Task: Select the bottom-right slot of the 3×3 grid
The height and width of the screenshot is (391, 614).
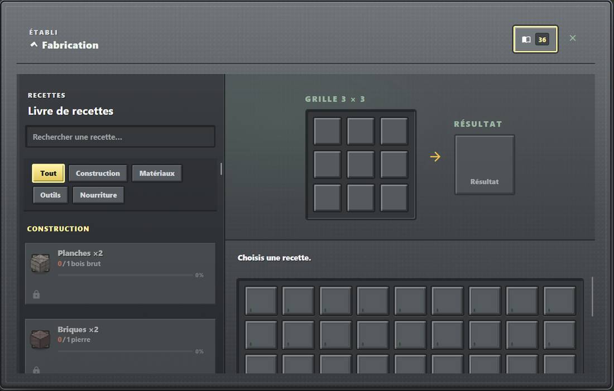Action: (x=394, y=197)
